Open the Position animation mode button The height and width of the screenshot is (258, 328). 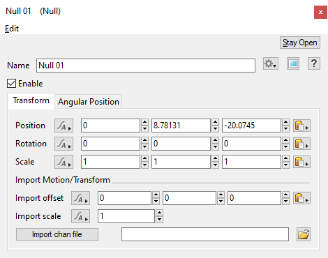click(64, 126)
